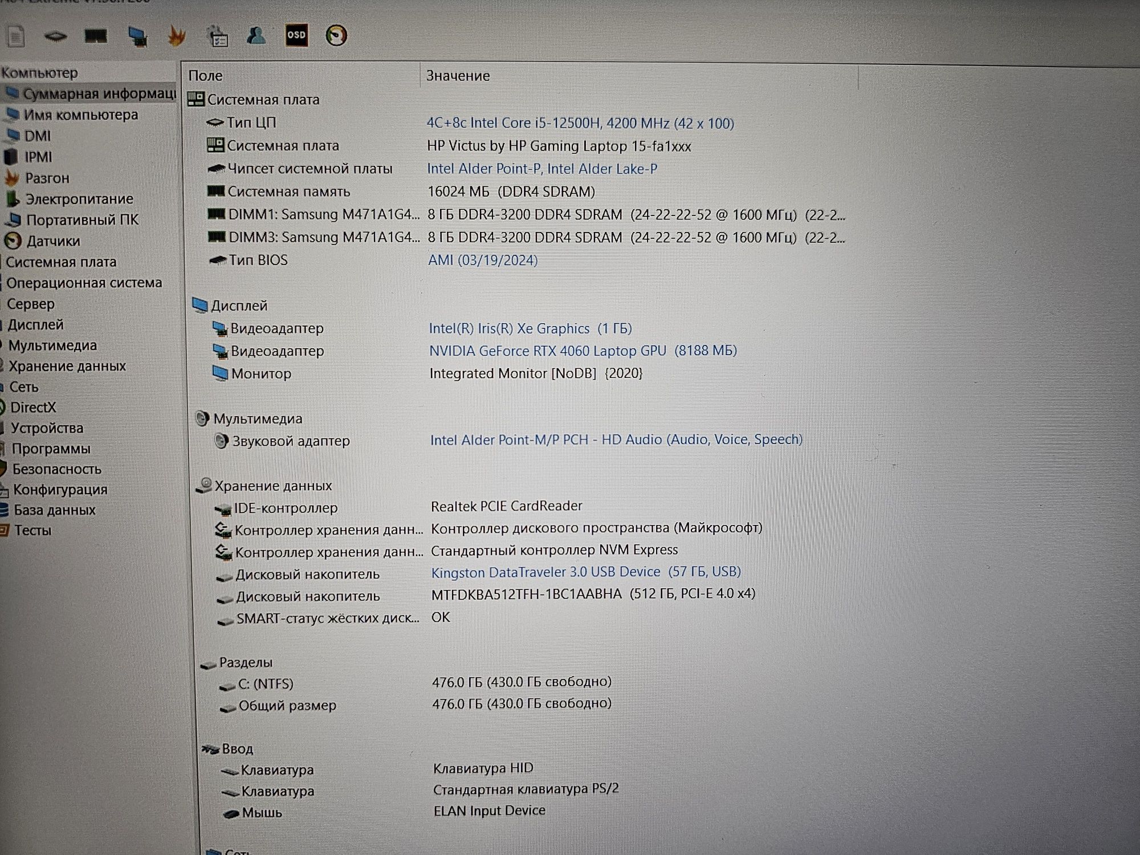Click the Хранение данных group header icon
Viewport: 1140px width, 855px height.
click(x=204, y=485)
